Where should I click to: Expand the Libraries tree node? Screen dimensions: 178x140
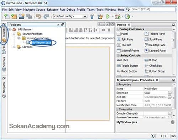coord(14,47)
